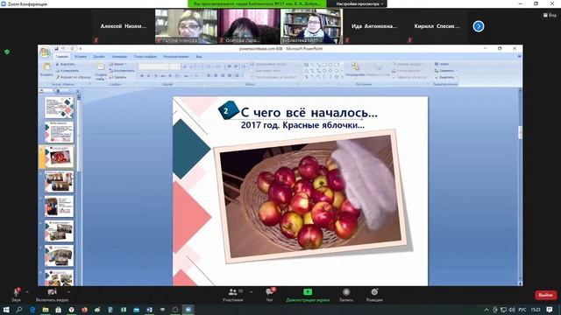
Task: Expand the shapes gallery more arrow
Action: (x=342, y=77)
